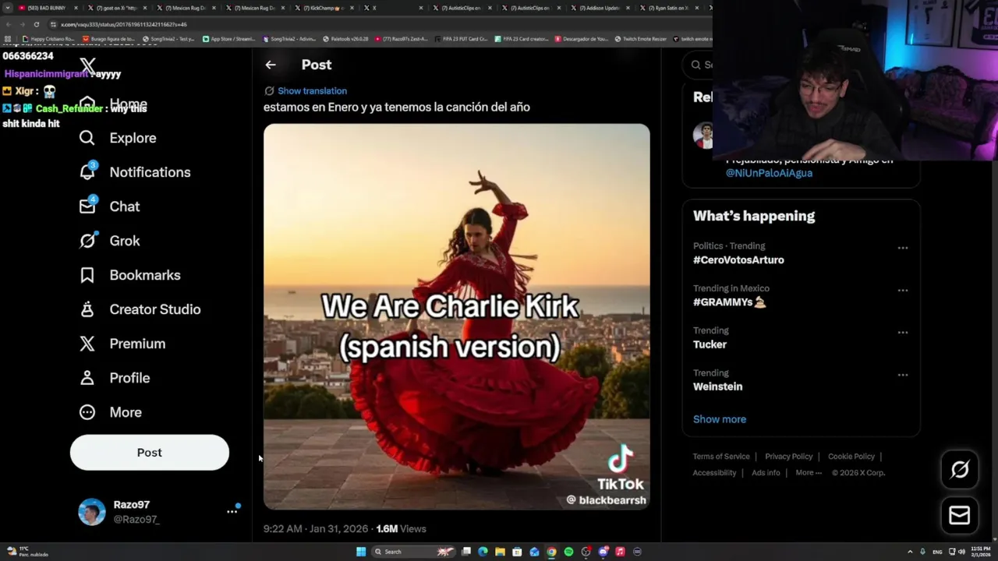Open options for Tucker trend

903,332
